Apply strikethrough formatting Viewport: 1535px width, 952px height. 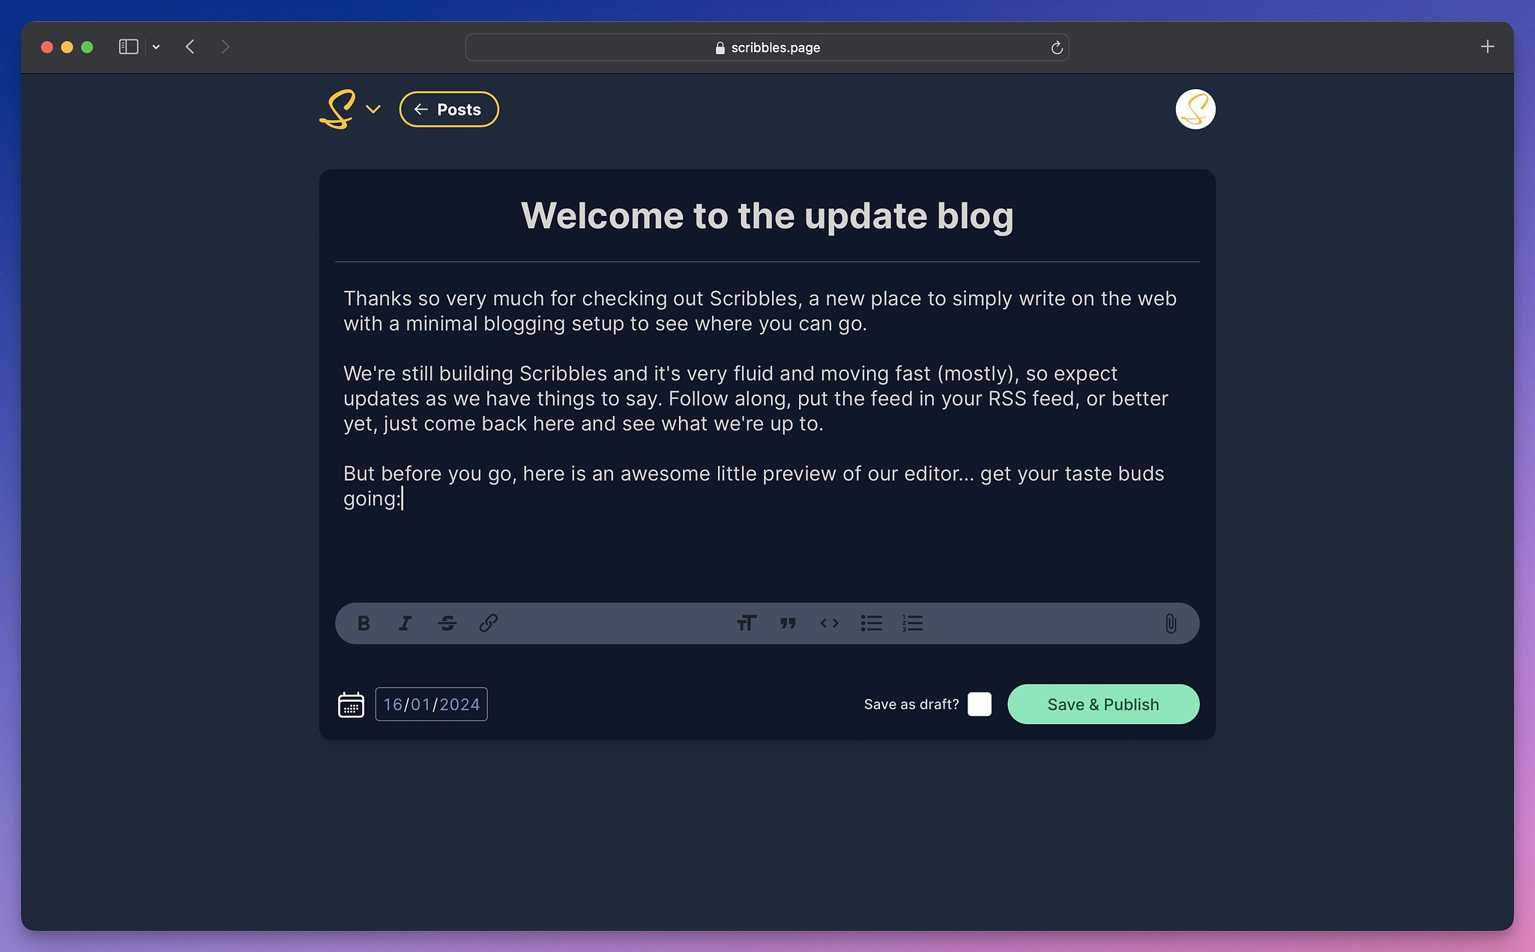tap(446, 623)
